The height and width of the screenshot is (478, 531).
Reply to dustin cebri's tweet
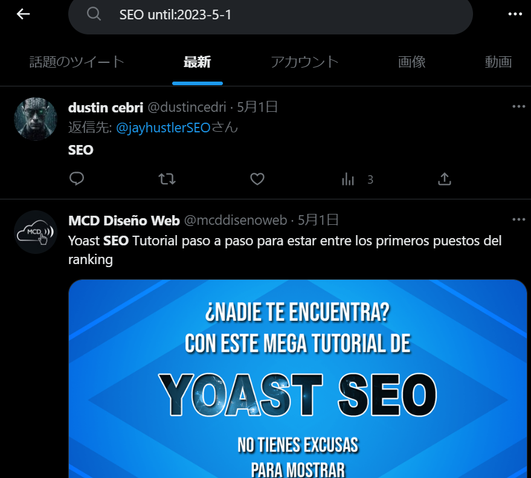coord(77,178)
